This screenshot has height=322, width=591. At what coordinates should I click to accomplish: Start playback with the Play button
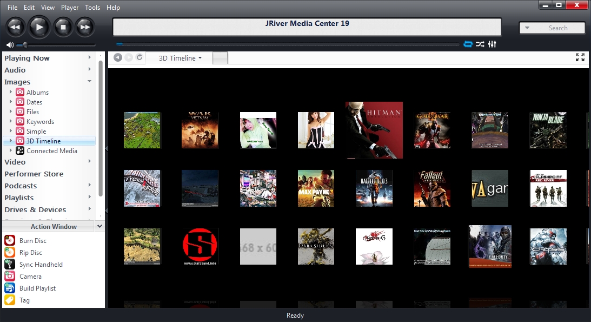[x=39, y=27]
